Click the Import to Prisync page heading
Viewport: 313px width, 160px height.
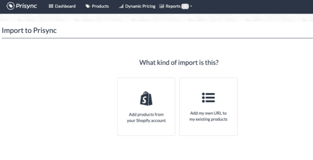[29, 30]
